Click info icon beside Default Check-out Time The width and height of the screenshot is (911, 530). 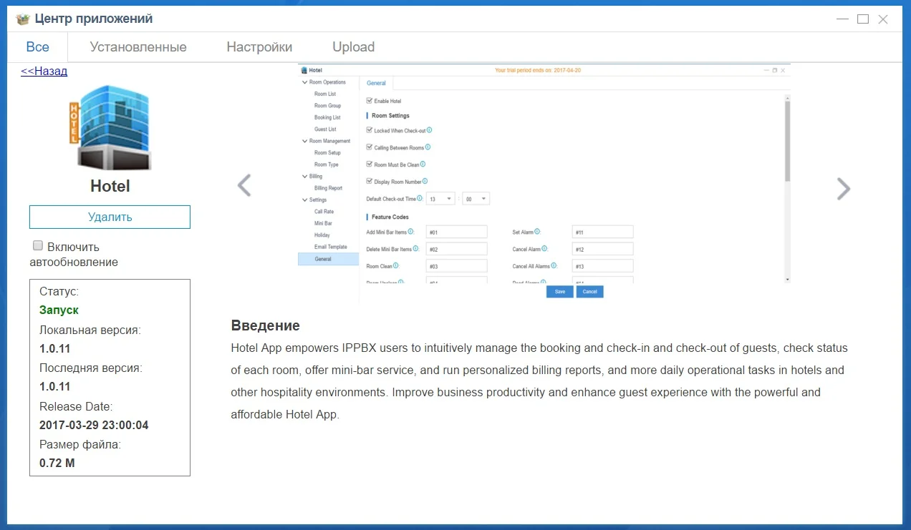(420, 198)
